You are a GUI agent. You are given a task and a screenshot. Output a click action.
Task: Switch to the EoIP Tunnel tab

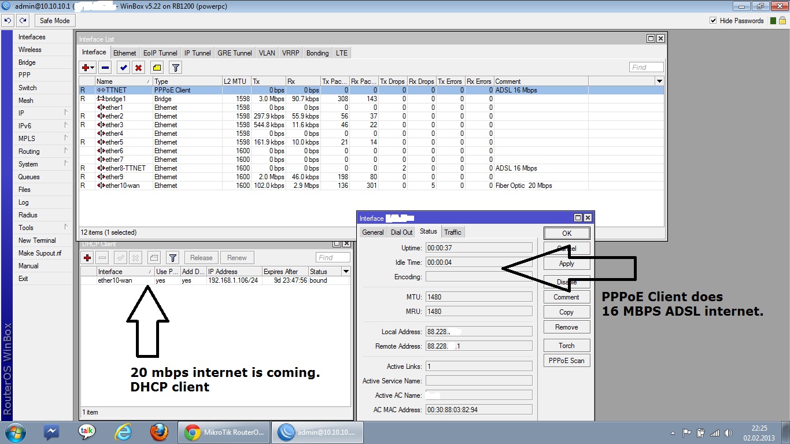[160, 53]
